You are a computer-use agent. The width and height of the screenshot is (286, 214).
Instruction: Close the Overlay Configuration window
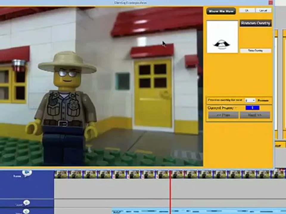[x=271, y=3]
